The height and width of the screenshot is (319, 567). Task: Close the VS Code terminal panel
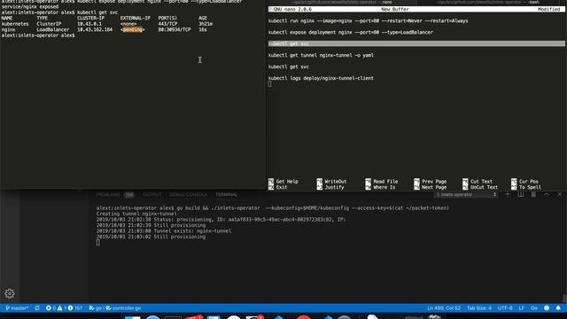(560, 195)
